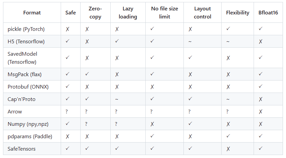The width and height of the screenshot is (286, 158).
Task: Click the No file size limit header
Action: 165,12
